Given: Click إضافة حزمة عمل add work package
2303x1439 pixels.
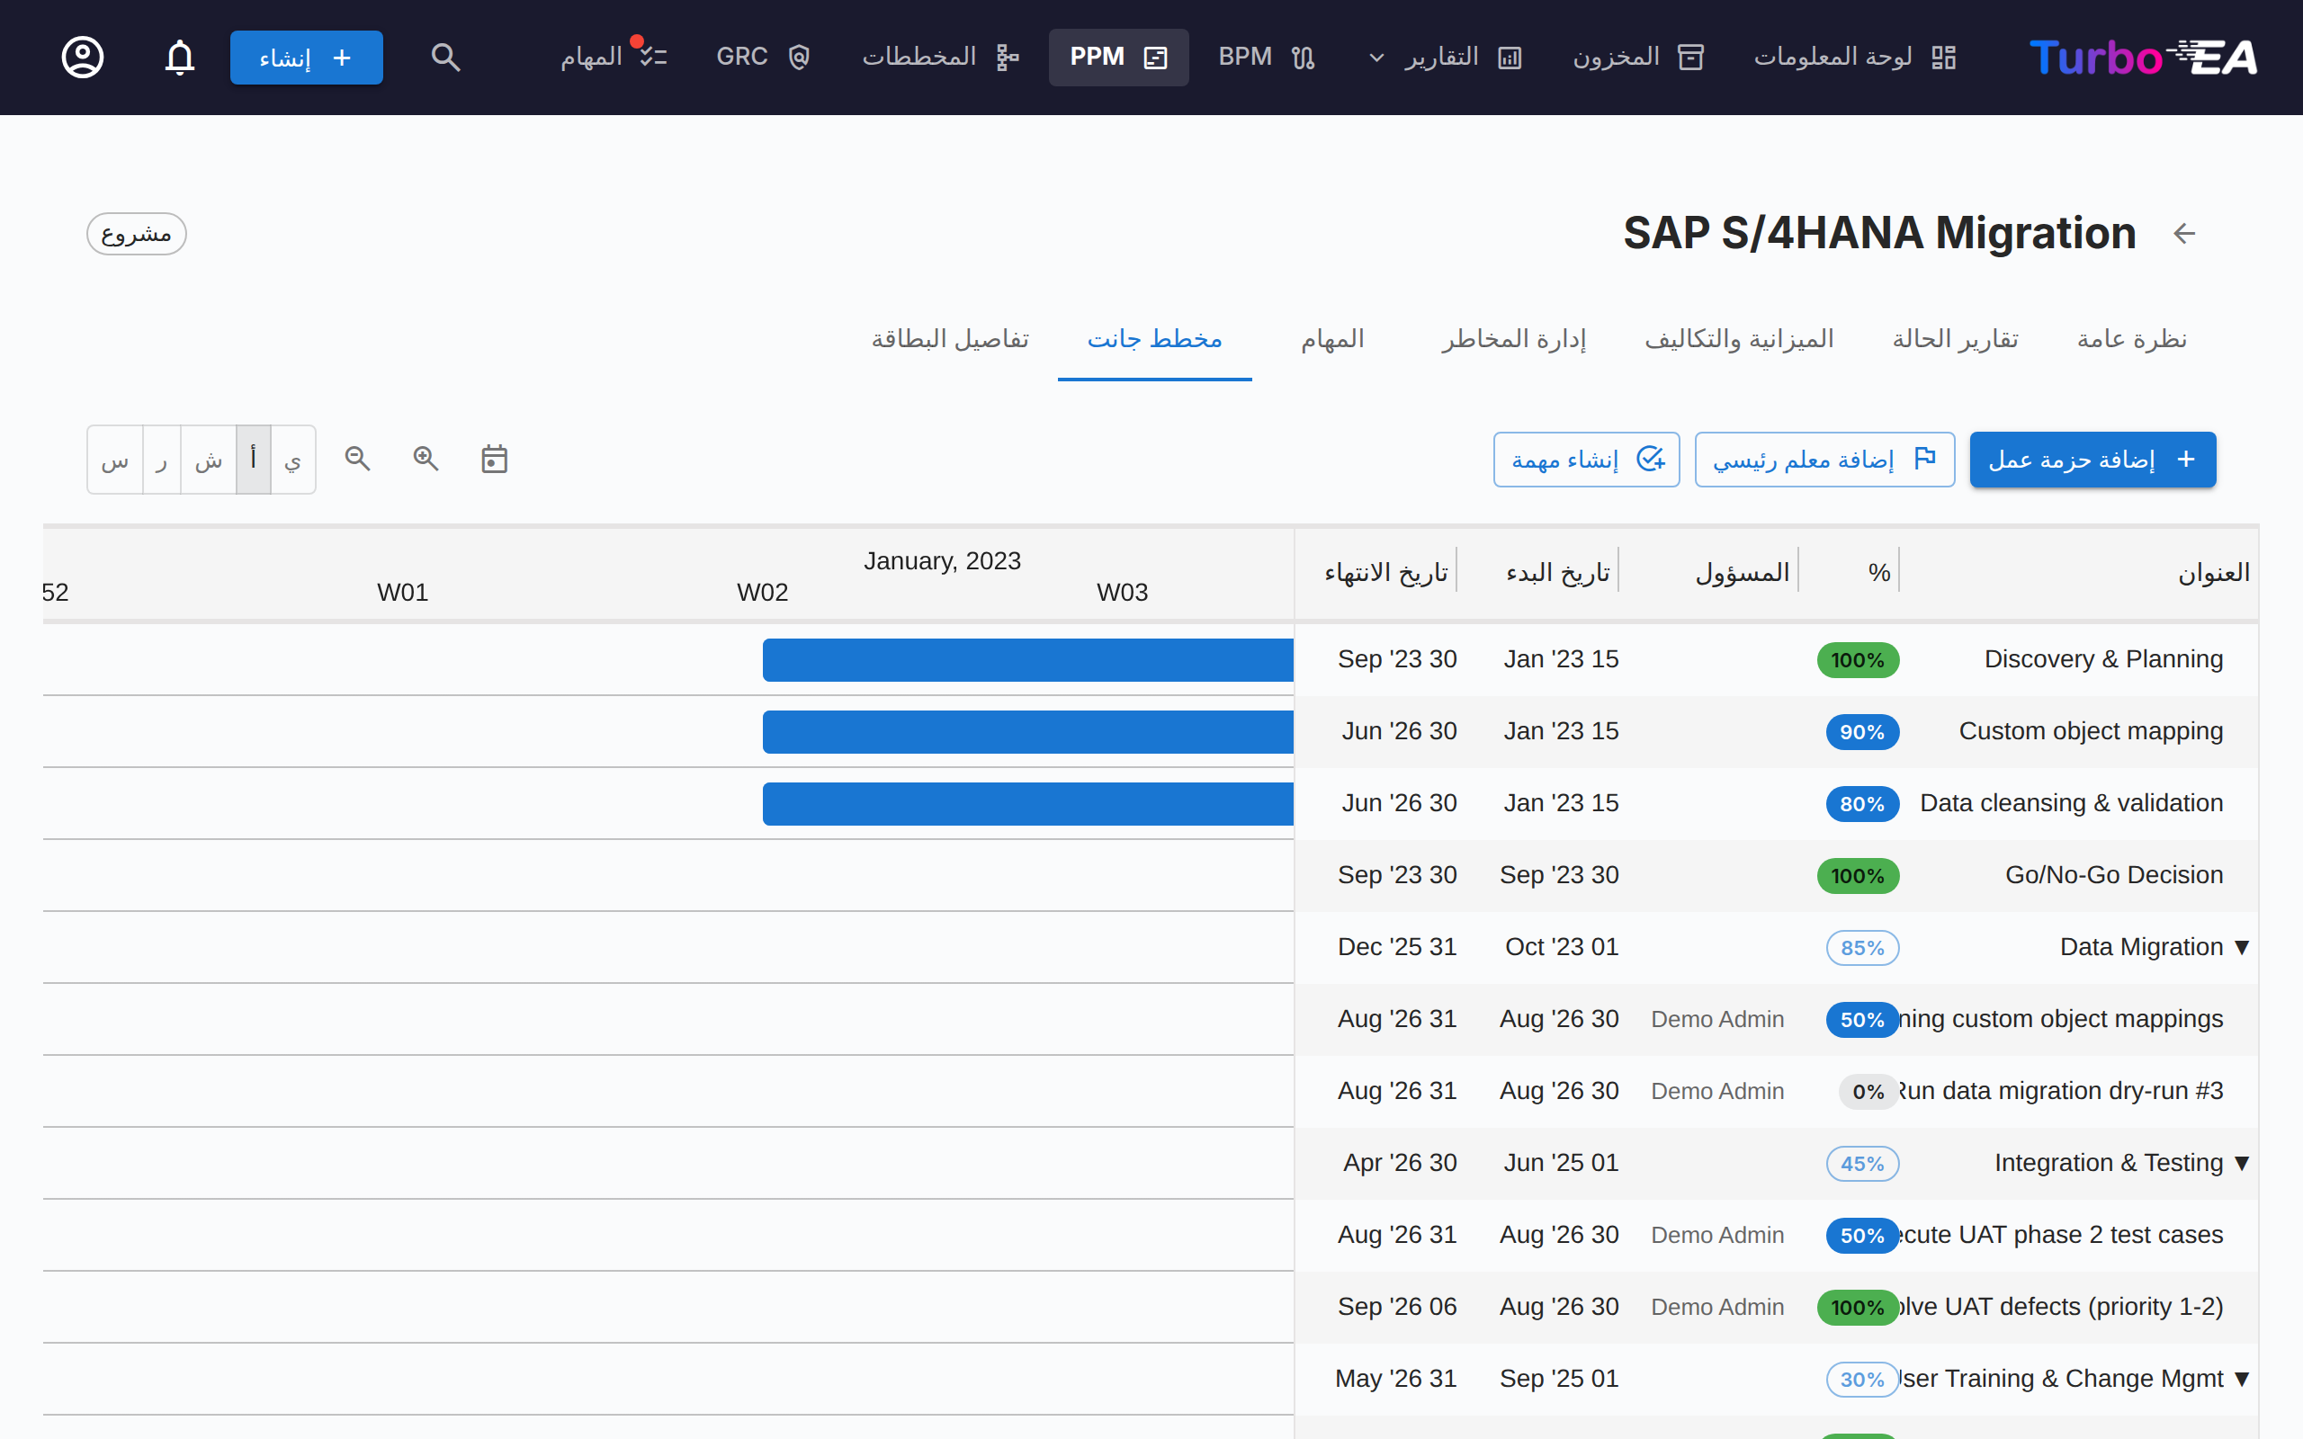Looking at the screenshot, I should coord(2092,460).
